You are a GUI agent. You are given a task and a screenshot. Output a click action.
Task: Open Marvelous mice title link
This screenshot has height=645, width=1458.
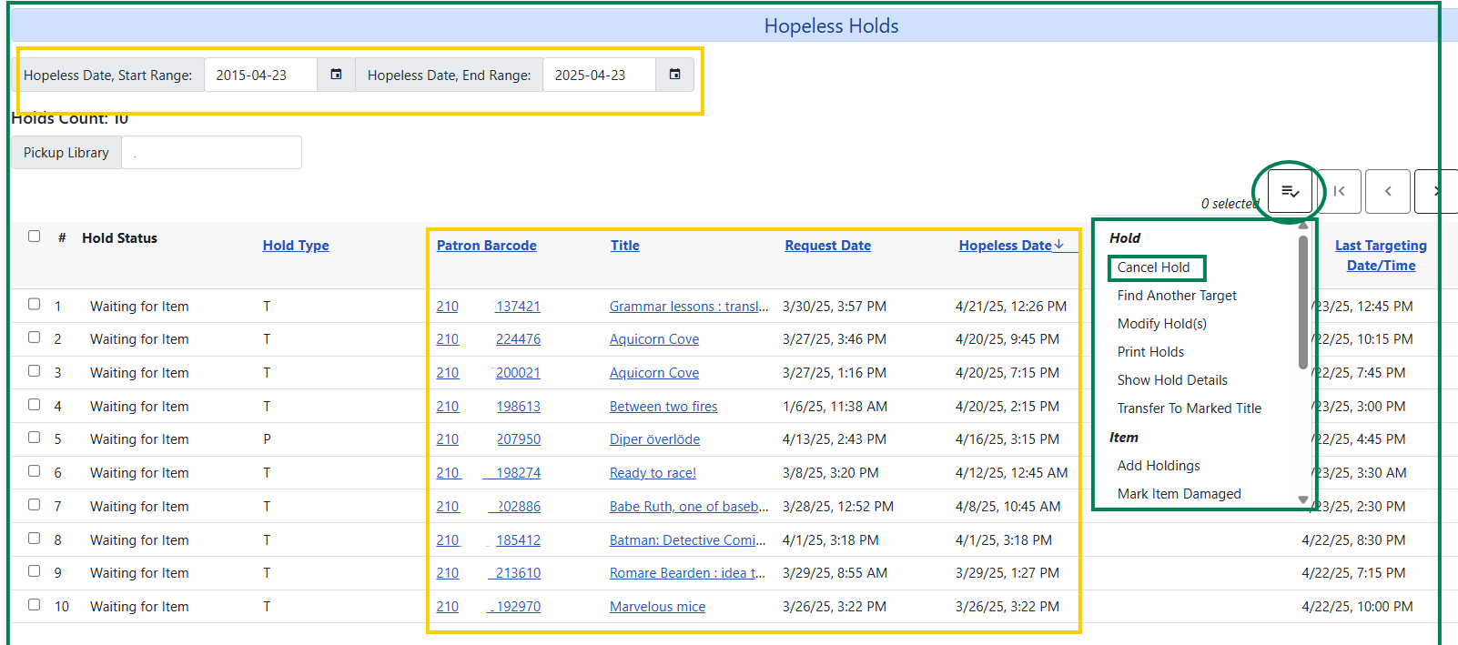pyautogui.click(x=657, y=607)
